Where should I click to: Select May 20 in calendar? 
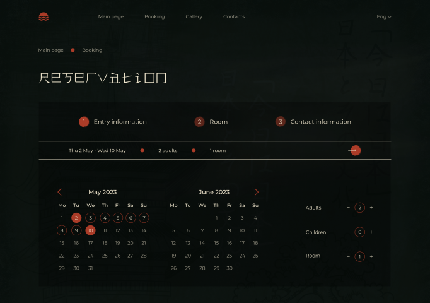131,243
